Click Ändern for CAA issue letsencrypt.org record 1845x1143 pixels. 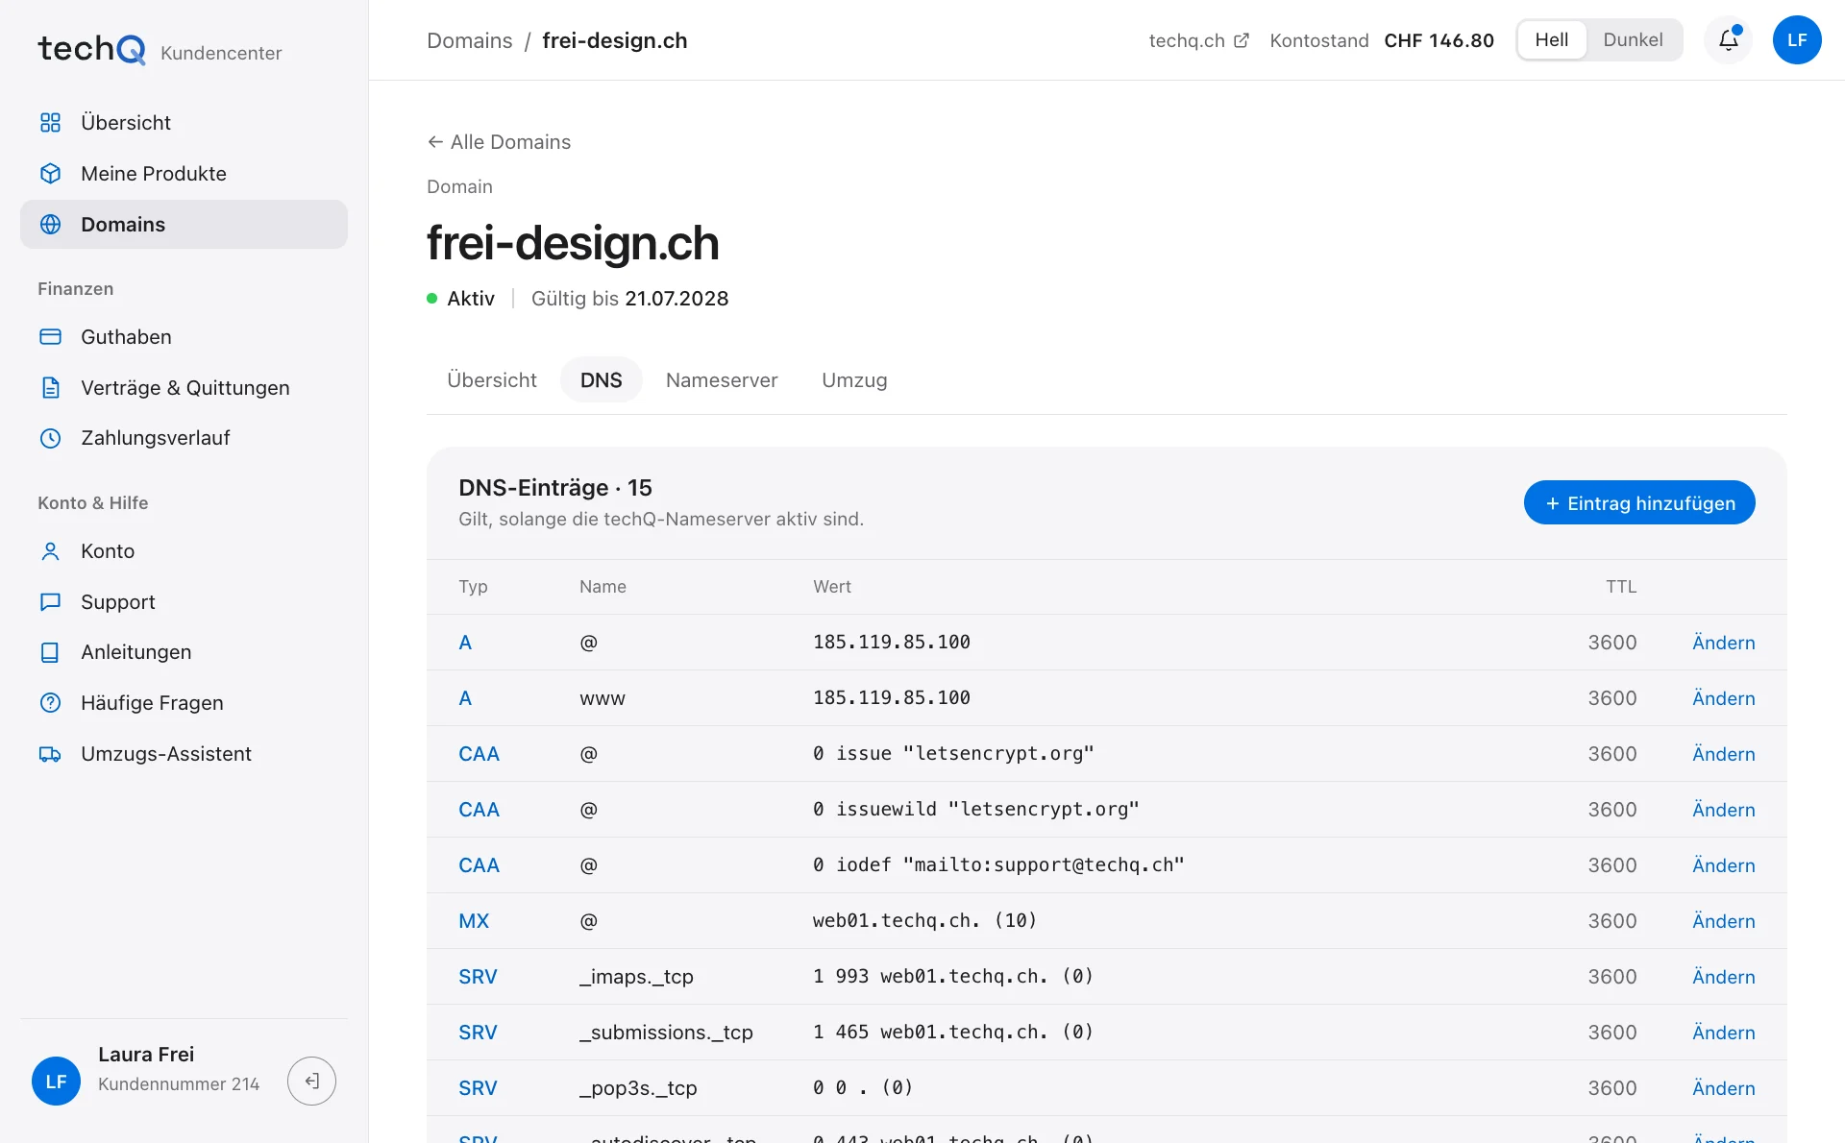click(1723, 754)
